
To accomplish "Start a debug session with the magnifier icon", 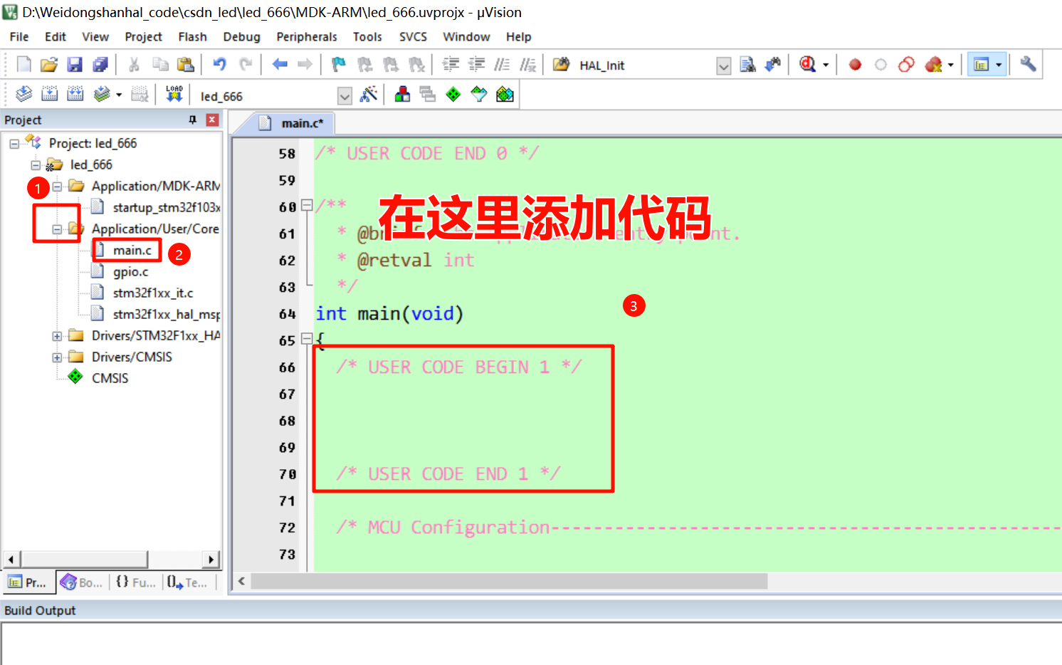I will [807, 65].
